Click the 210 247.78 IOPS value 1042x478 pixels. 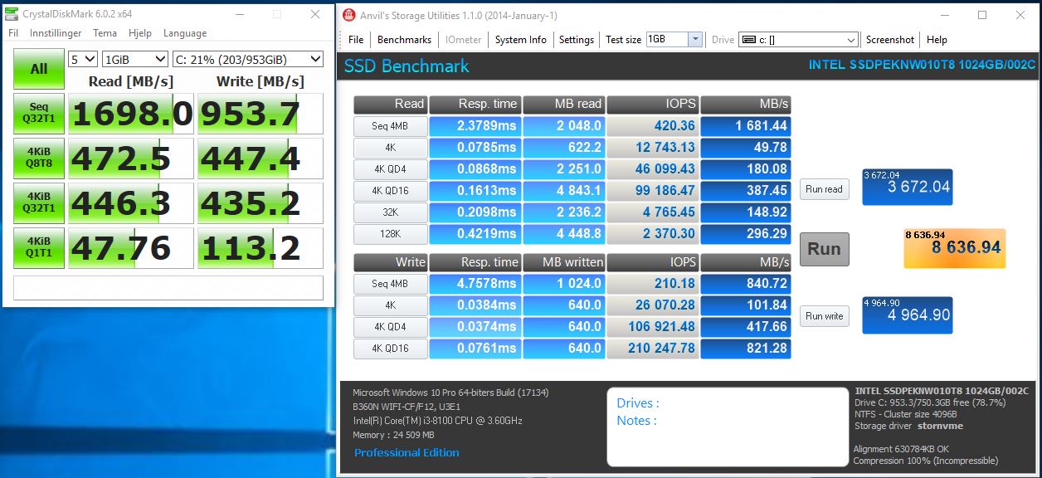(x=652, y=349)
